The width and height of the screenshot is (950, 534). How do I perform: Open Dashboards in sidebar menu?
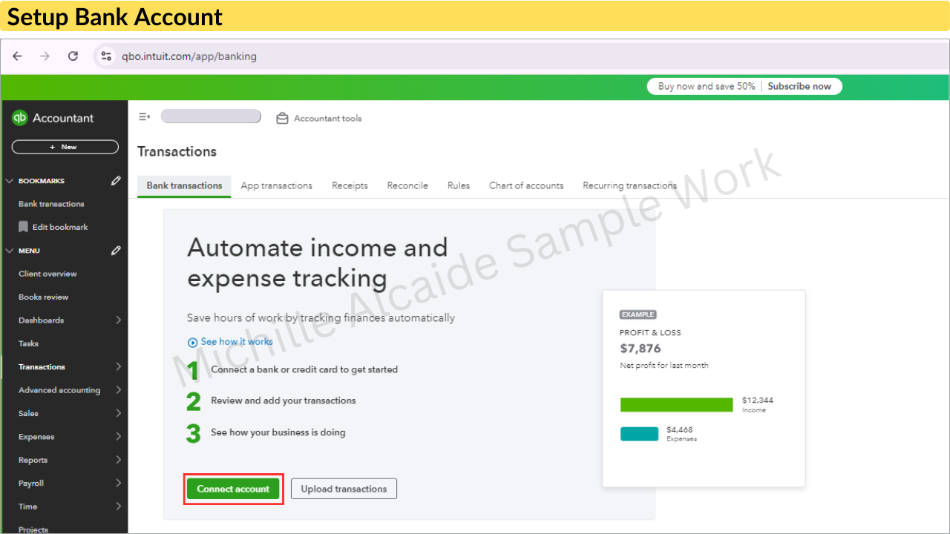coord(41,320)
